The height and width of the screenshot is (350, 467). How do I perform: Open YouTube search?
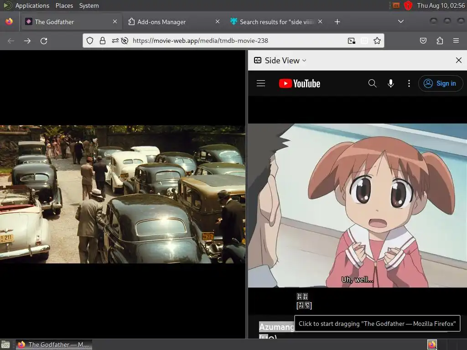click(x=372, y=83)
